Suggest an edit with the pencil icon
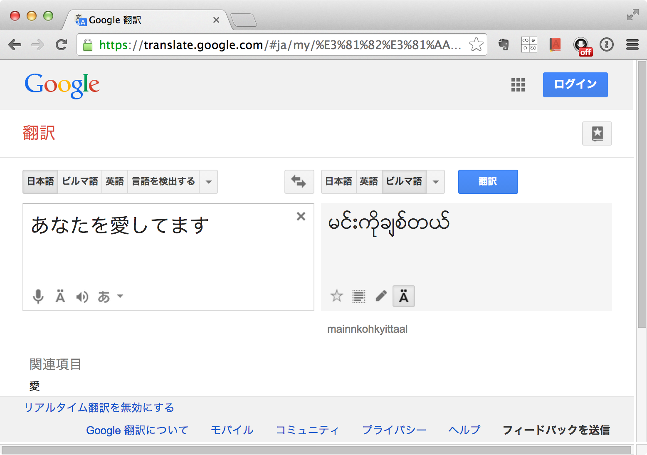Screen dimensions: 647x455 tap(381, 296)
